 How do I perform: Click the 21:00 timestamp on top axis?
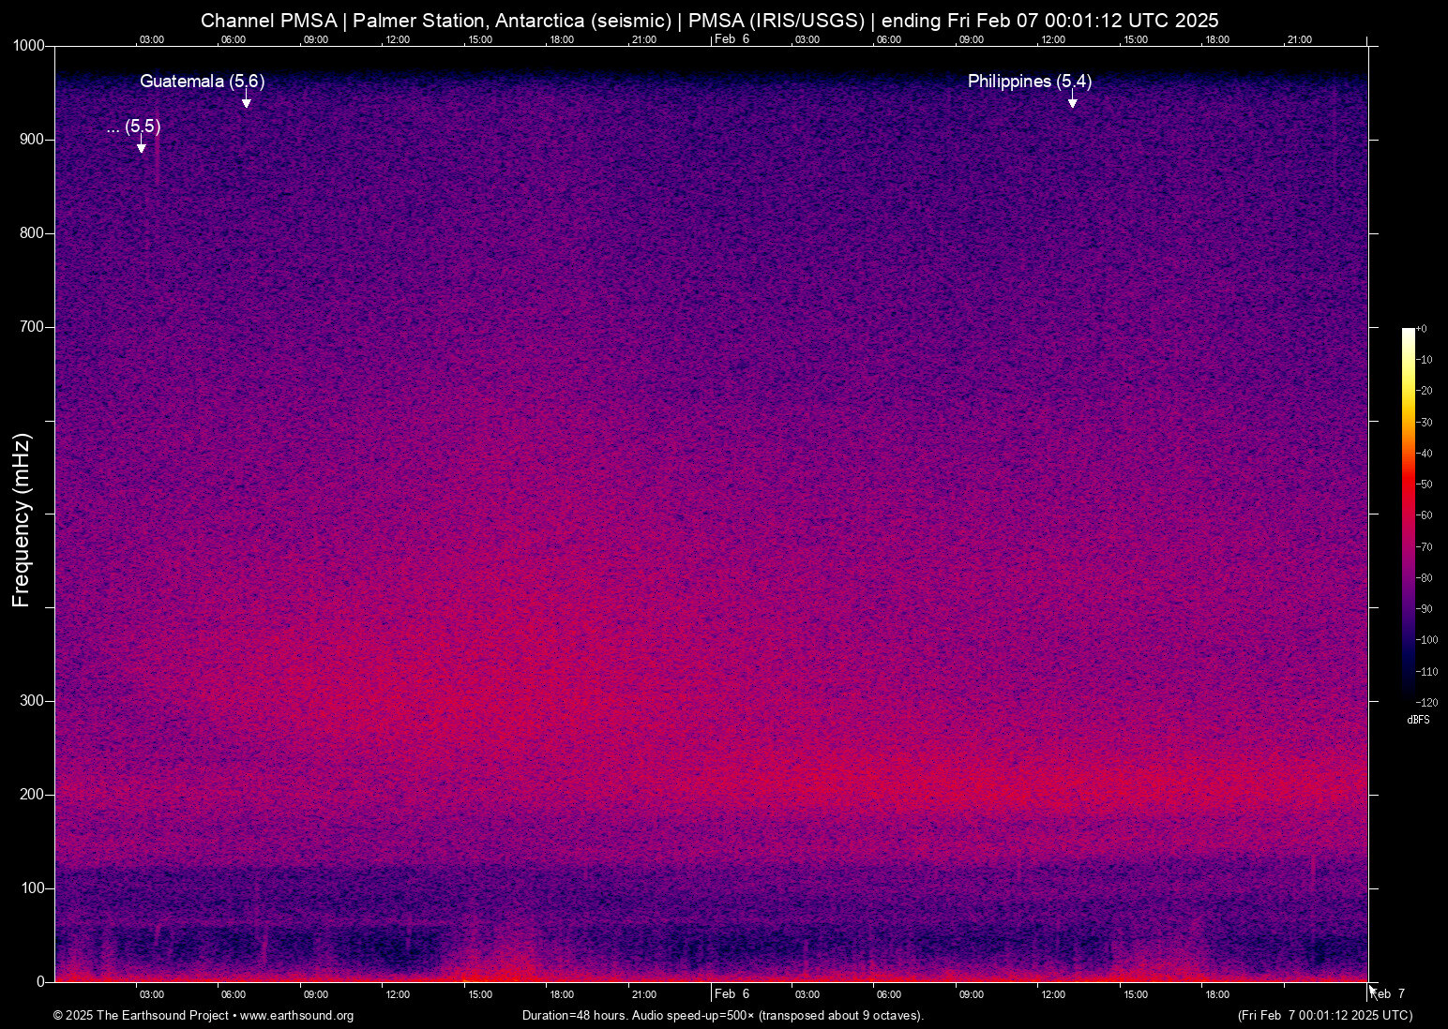(644, 39)
